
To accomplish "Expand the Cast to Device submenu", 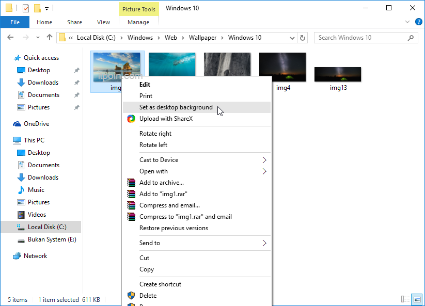I will (x=197, y=160).
